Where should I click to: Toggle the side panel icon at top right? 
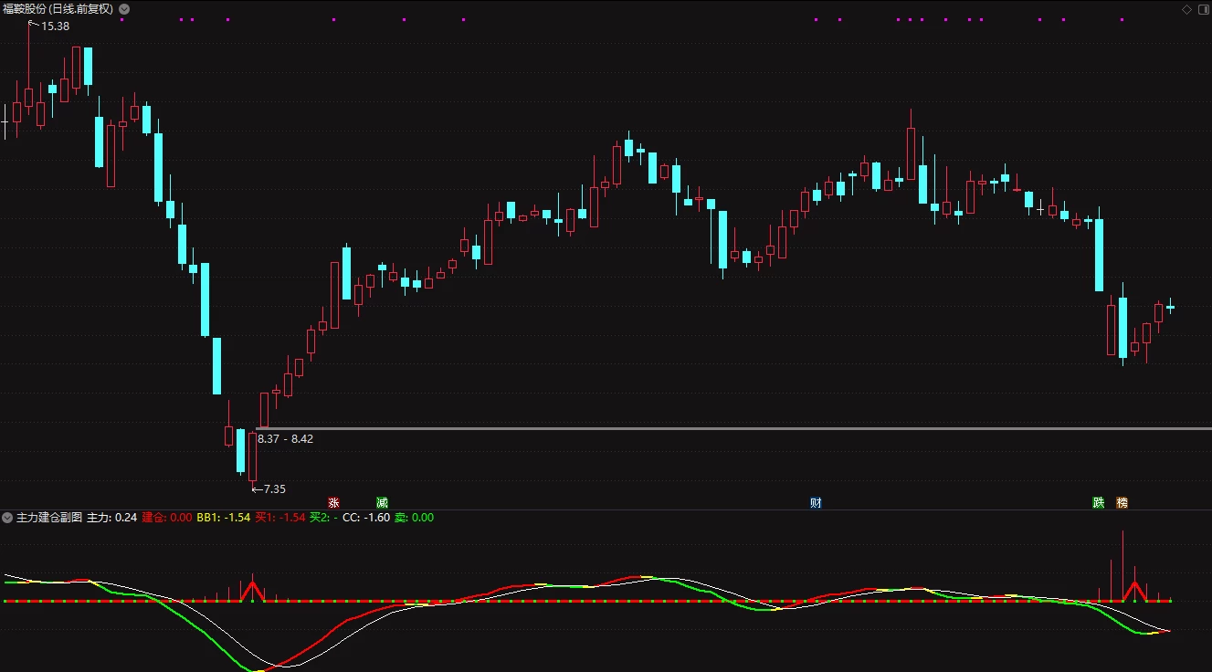pyautogui.click(x=1201, y=9)
